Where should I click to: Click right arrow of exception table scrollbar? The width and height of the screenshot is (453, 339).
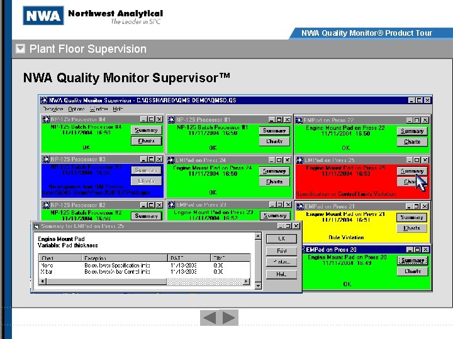tap(247, 281)
